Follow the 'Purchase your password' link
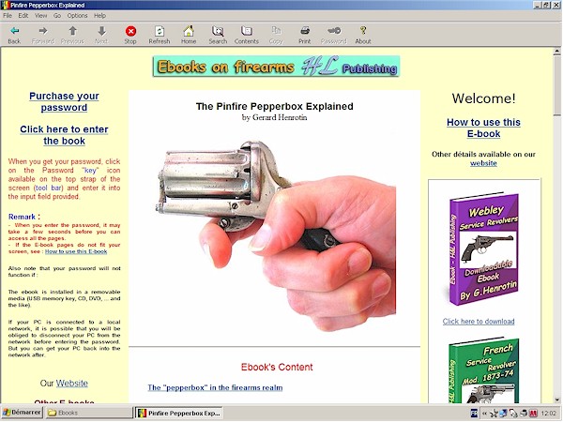 64,102
